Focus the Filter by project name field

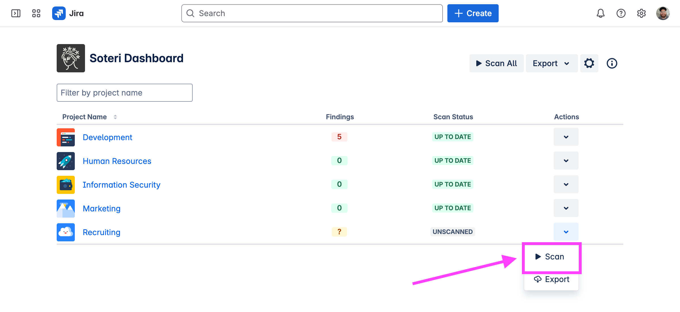[x=124, y=93]
